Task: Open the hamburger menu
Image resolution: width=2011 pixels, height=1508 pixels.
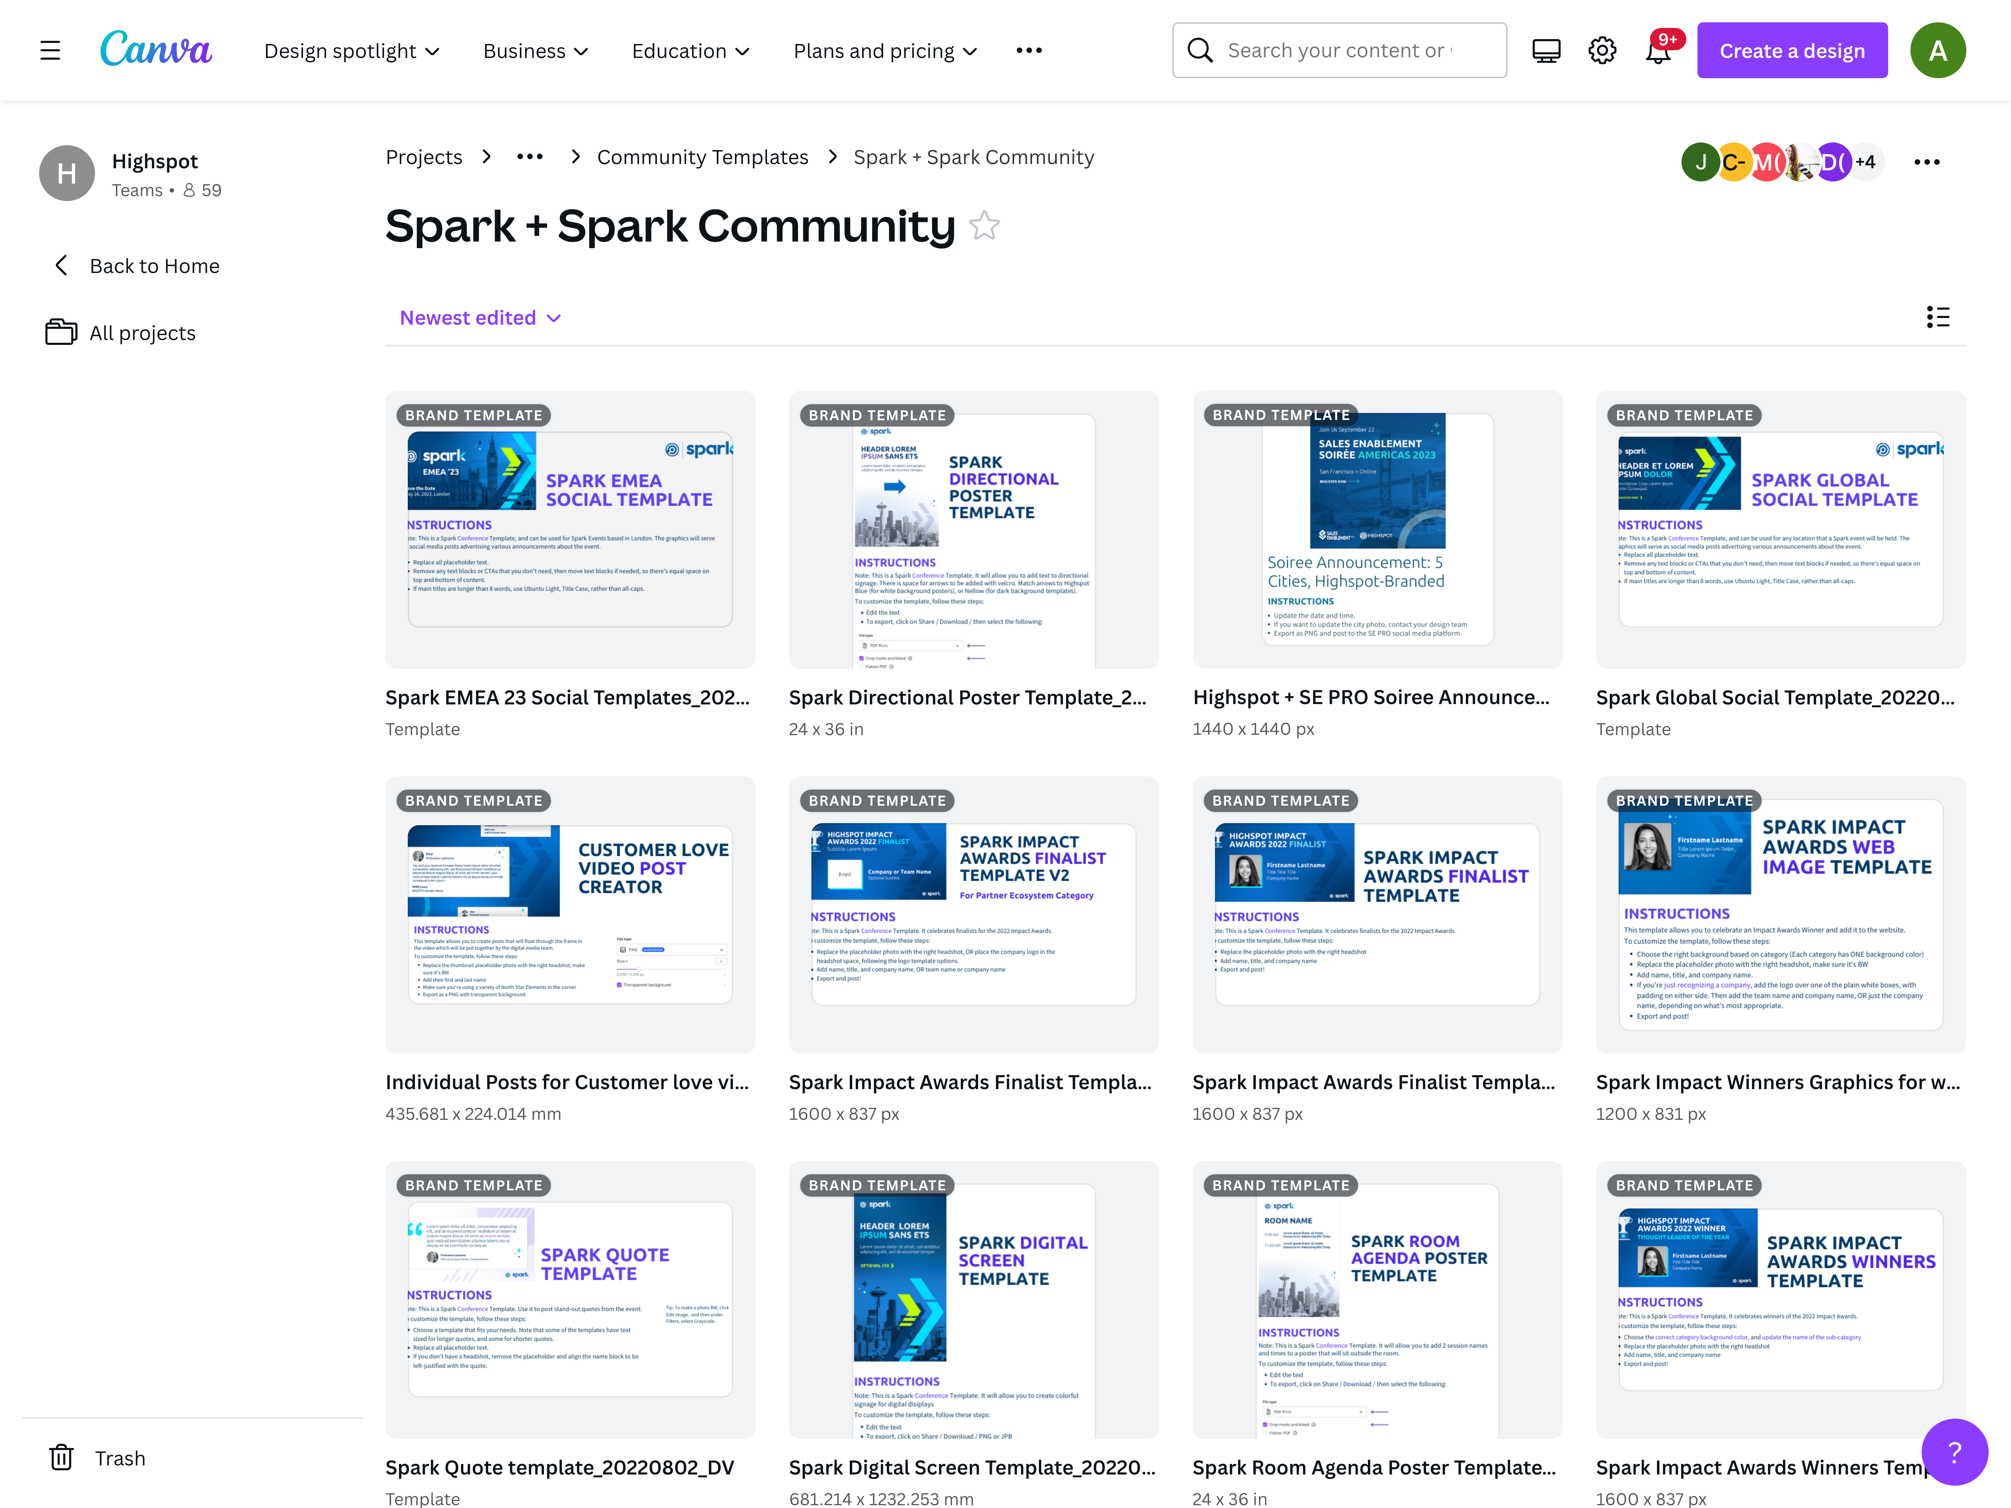Action: click(x=50, y=51)
